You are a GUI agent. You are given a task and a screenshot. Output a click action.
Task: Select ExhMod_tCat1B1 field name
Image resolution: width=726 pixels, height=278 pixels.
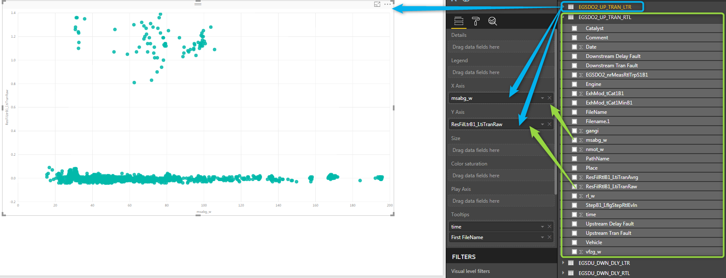[x=605, y=94]
